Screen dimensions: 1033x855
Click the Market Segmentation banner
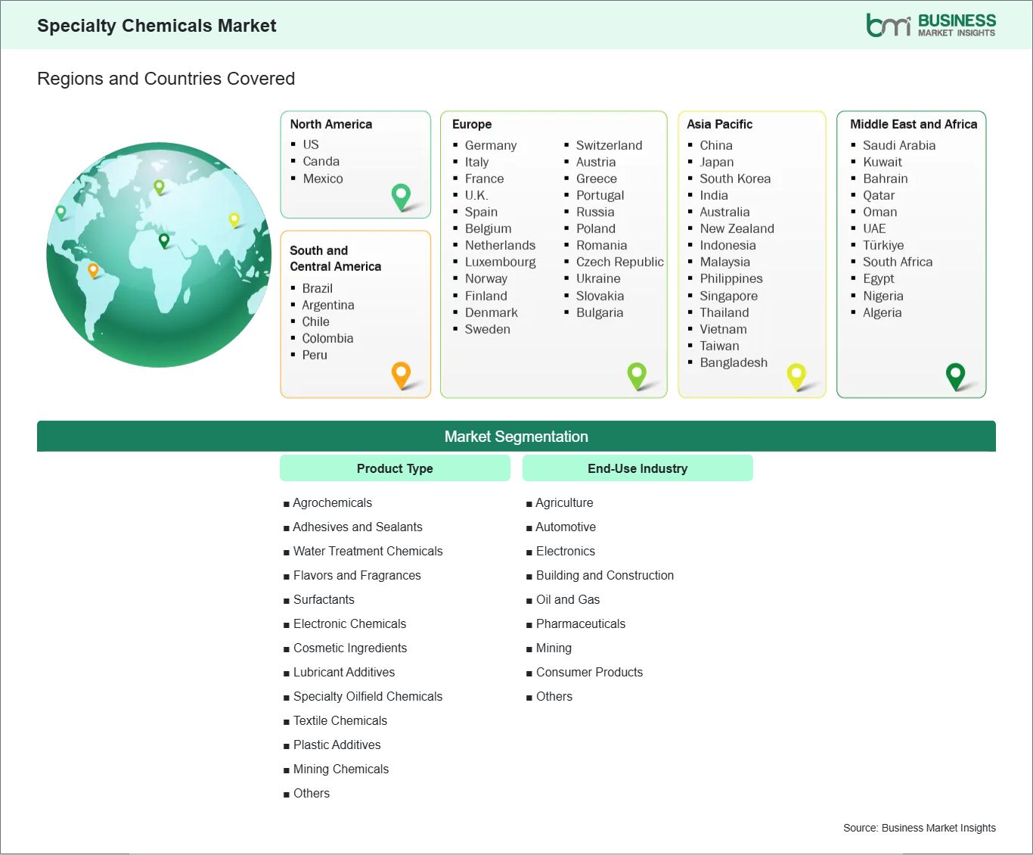click(516, 437)
